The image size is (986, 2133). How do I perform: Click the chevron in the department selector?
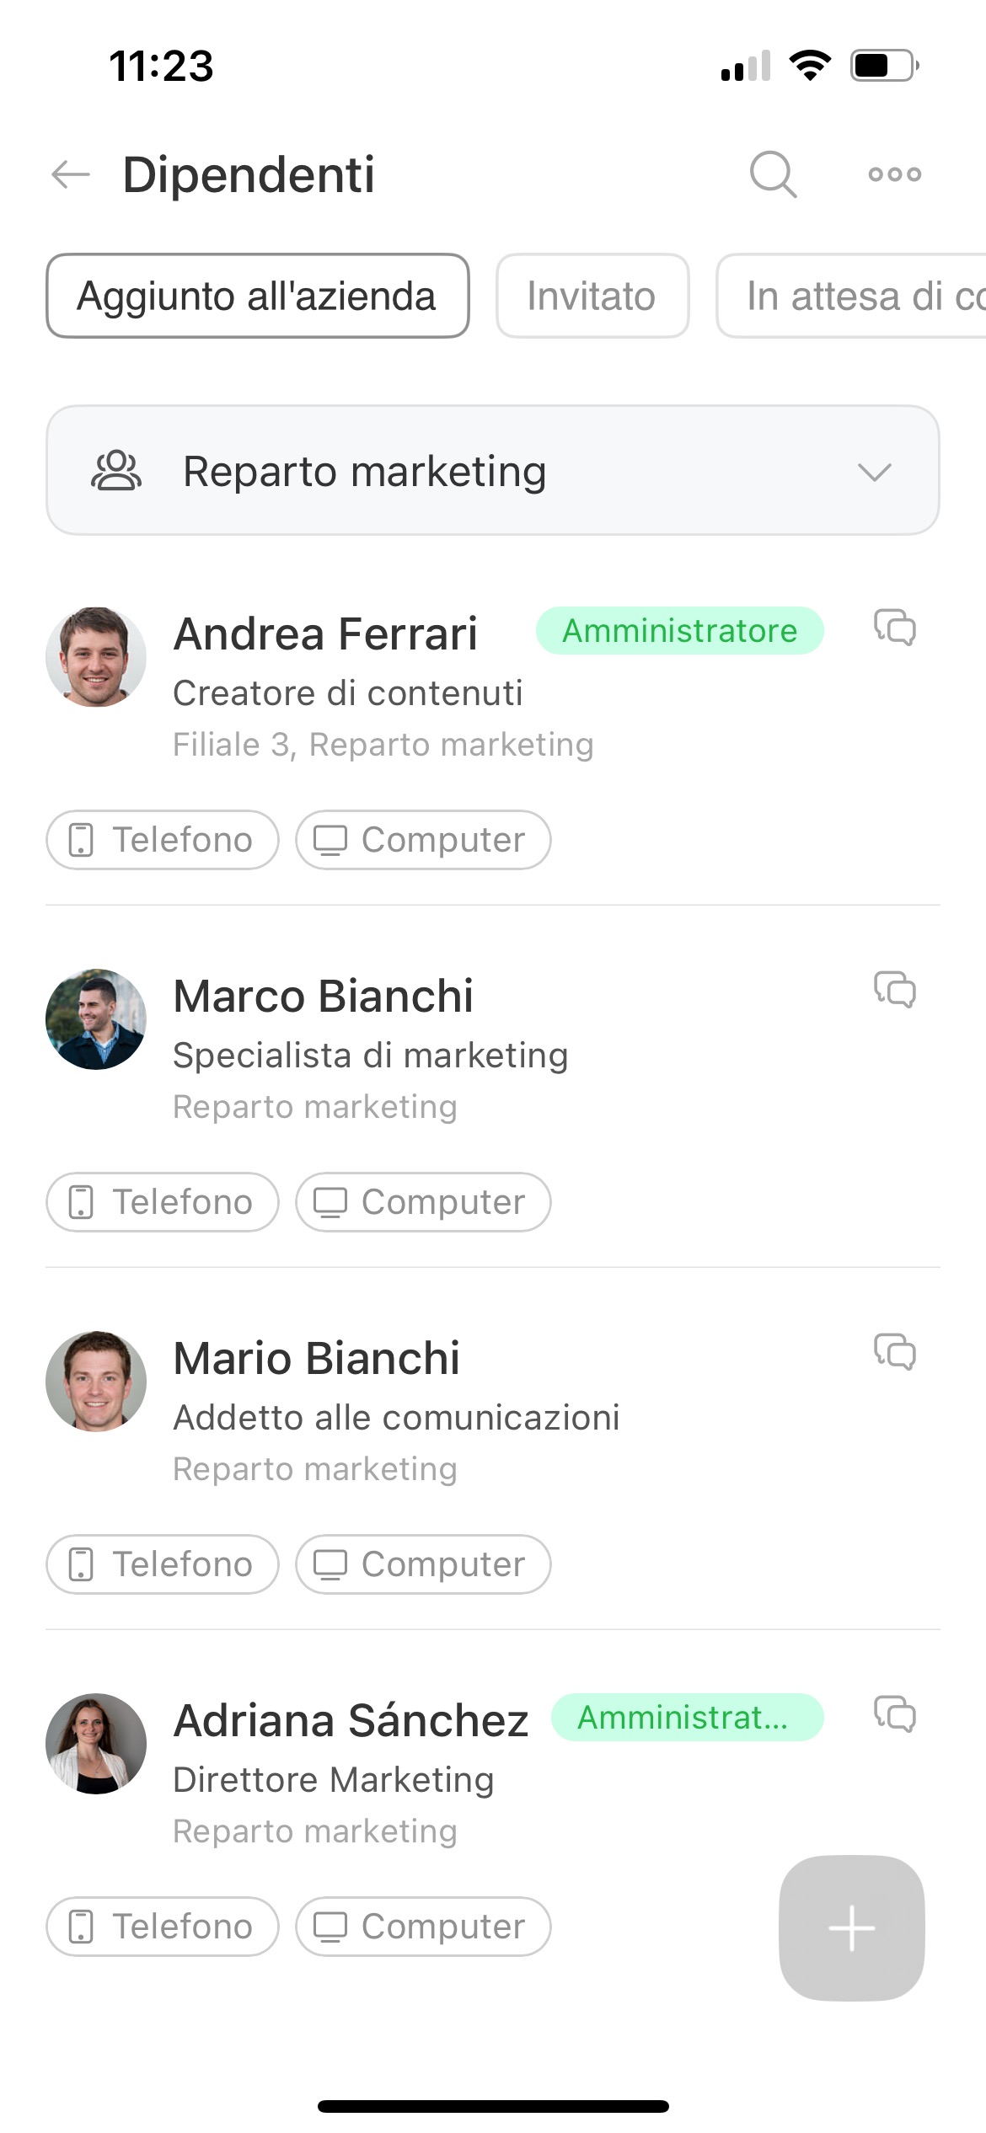874,472
